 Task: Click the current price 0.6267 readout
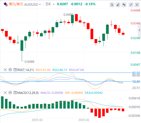tap(62, 4)
